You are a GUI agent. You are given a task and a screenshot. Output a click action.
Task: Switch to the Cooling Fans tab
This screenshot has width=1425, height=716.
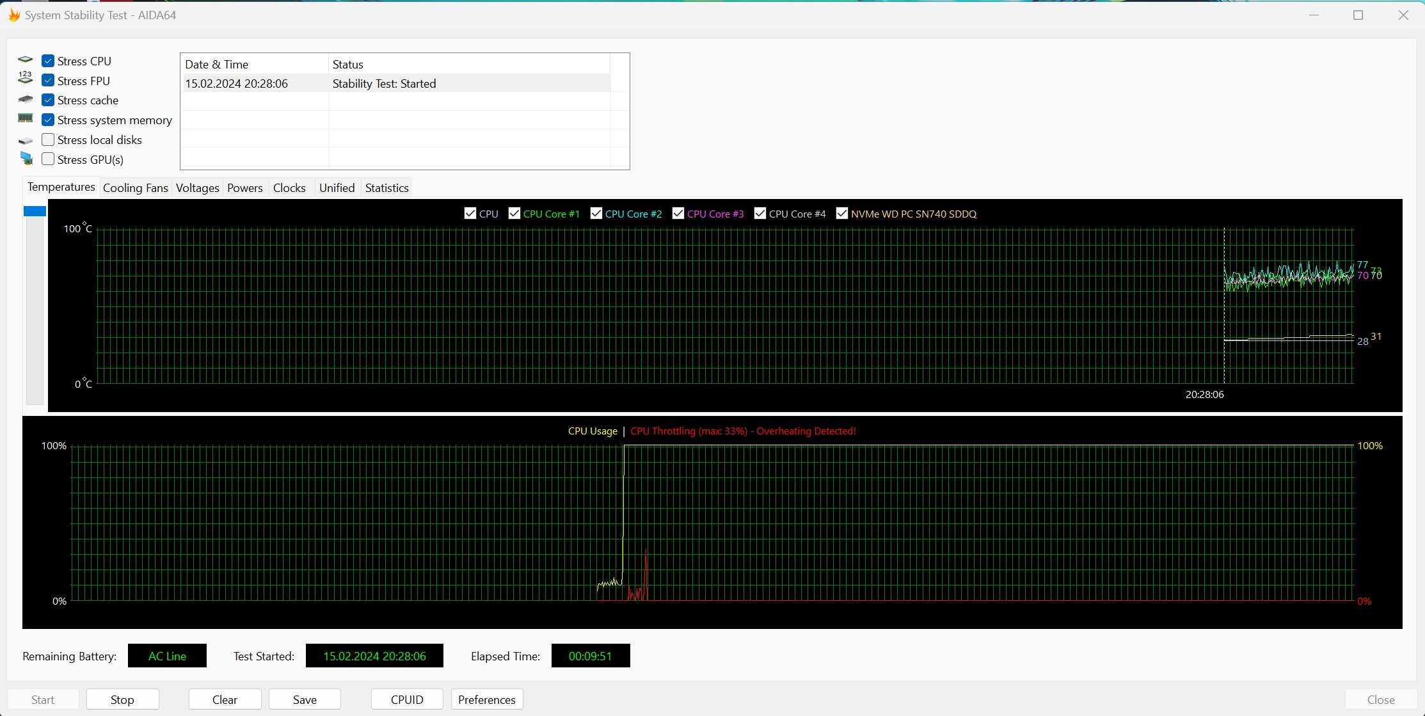pyautogui.click(x=135, y=187)
